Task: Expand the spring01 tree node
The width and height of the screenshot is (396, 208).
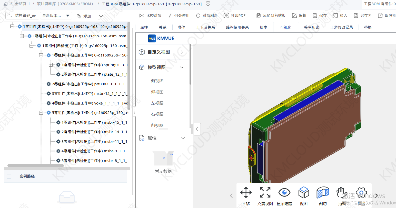Action: (51, 65)
